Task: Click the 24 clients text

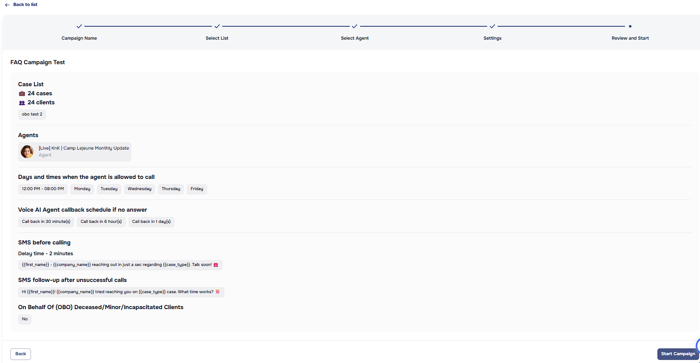Action: coord(41,103)
